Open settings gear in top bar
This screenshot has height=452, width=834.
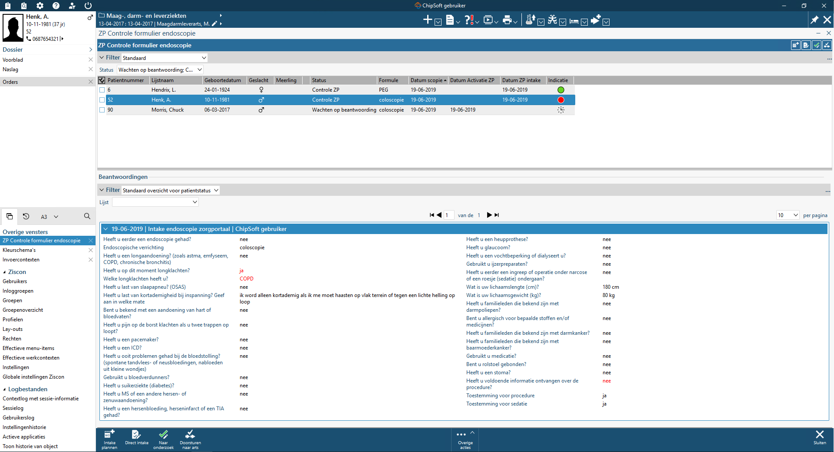[x=40, y=6]
